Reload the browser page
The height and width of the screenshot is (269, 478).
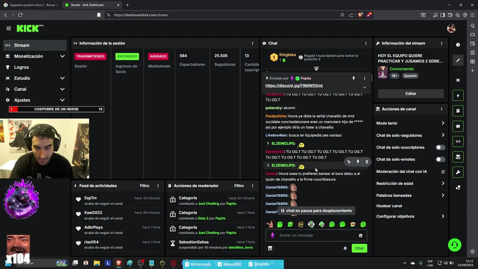click(20, 15)
